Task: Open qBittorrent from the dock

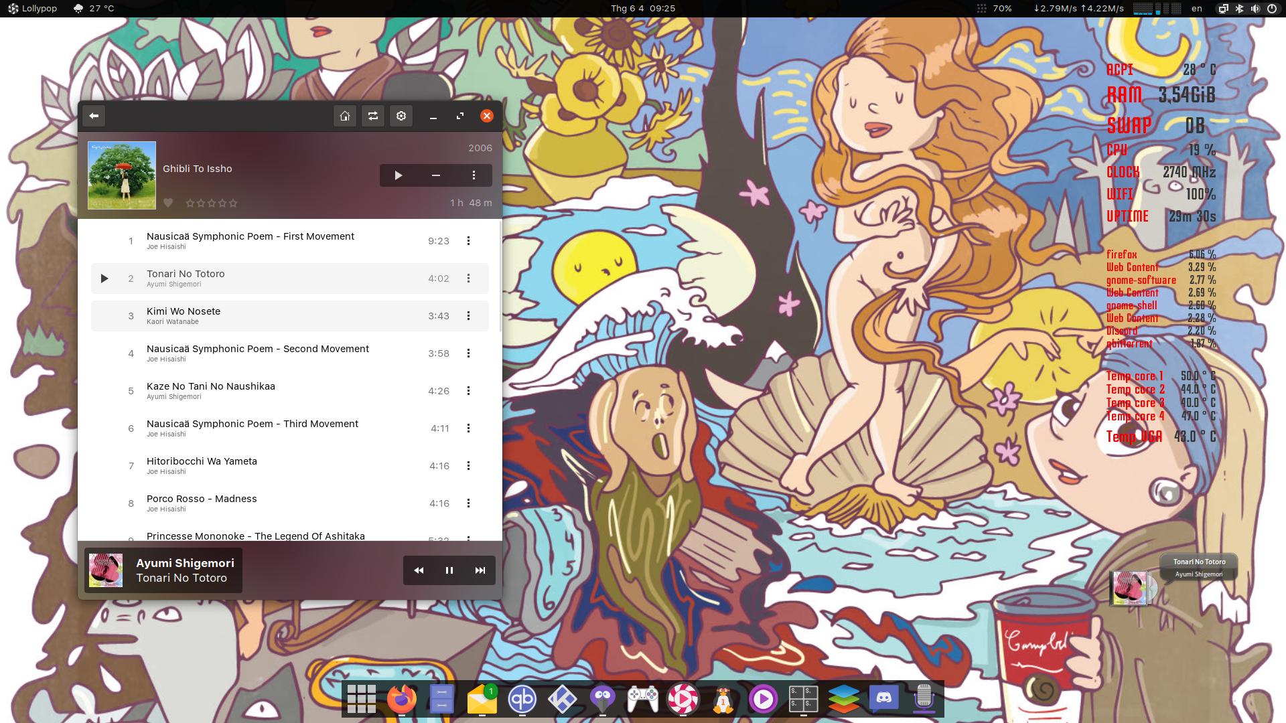Action: click(x=522, y=699)
